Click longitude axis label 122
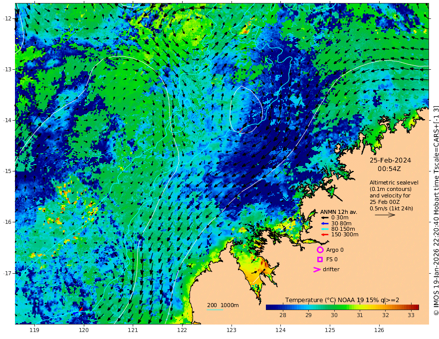 pos(182,330)
